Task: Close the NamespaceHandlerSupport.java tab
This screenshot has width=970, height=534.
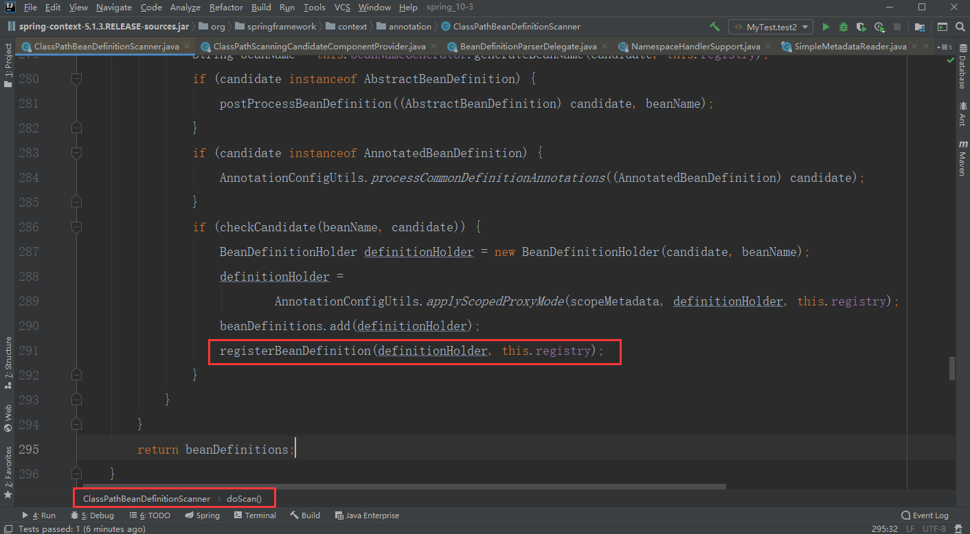Action: pyautogui.click(x=769, y=47)
